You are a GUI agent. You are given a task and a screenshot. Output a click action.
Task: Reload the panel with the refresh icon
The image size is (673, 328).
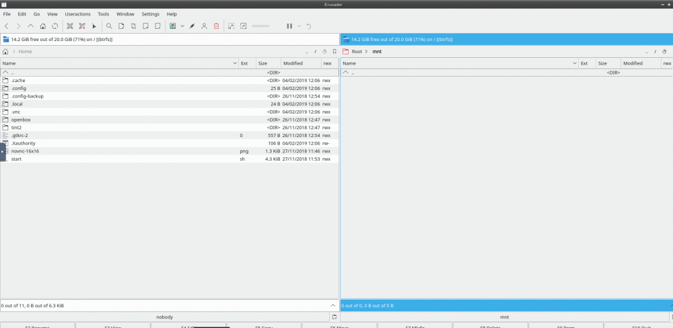(55, 26)
